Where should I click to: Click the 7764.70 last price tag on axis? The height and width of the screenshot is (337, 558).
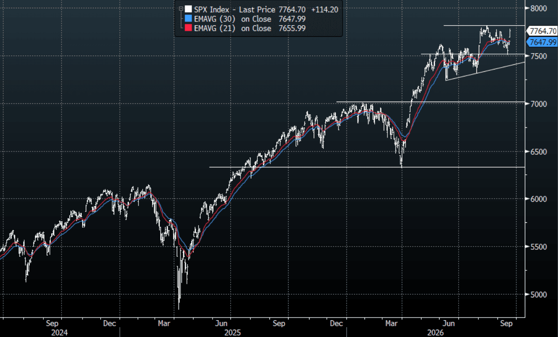pyautogui.click(x=543, y=31)
